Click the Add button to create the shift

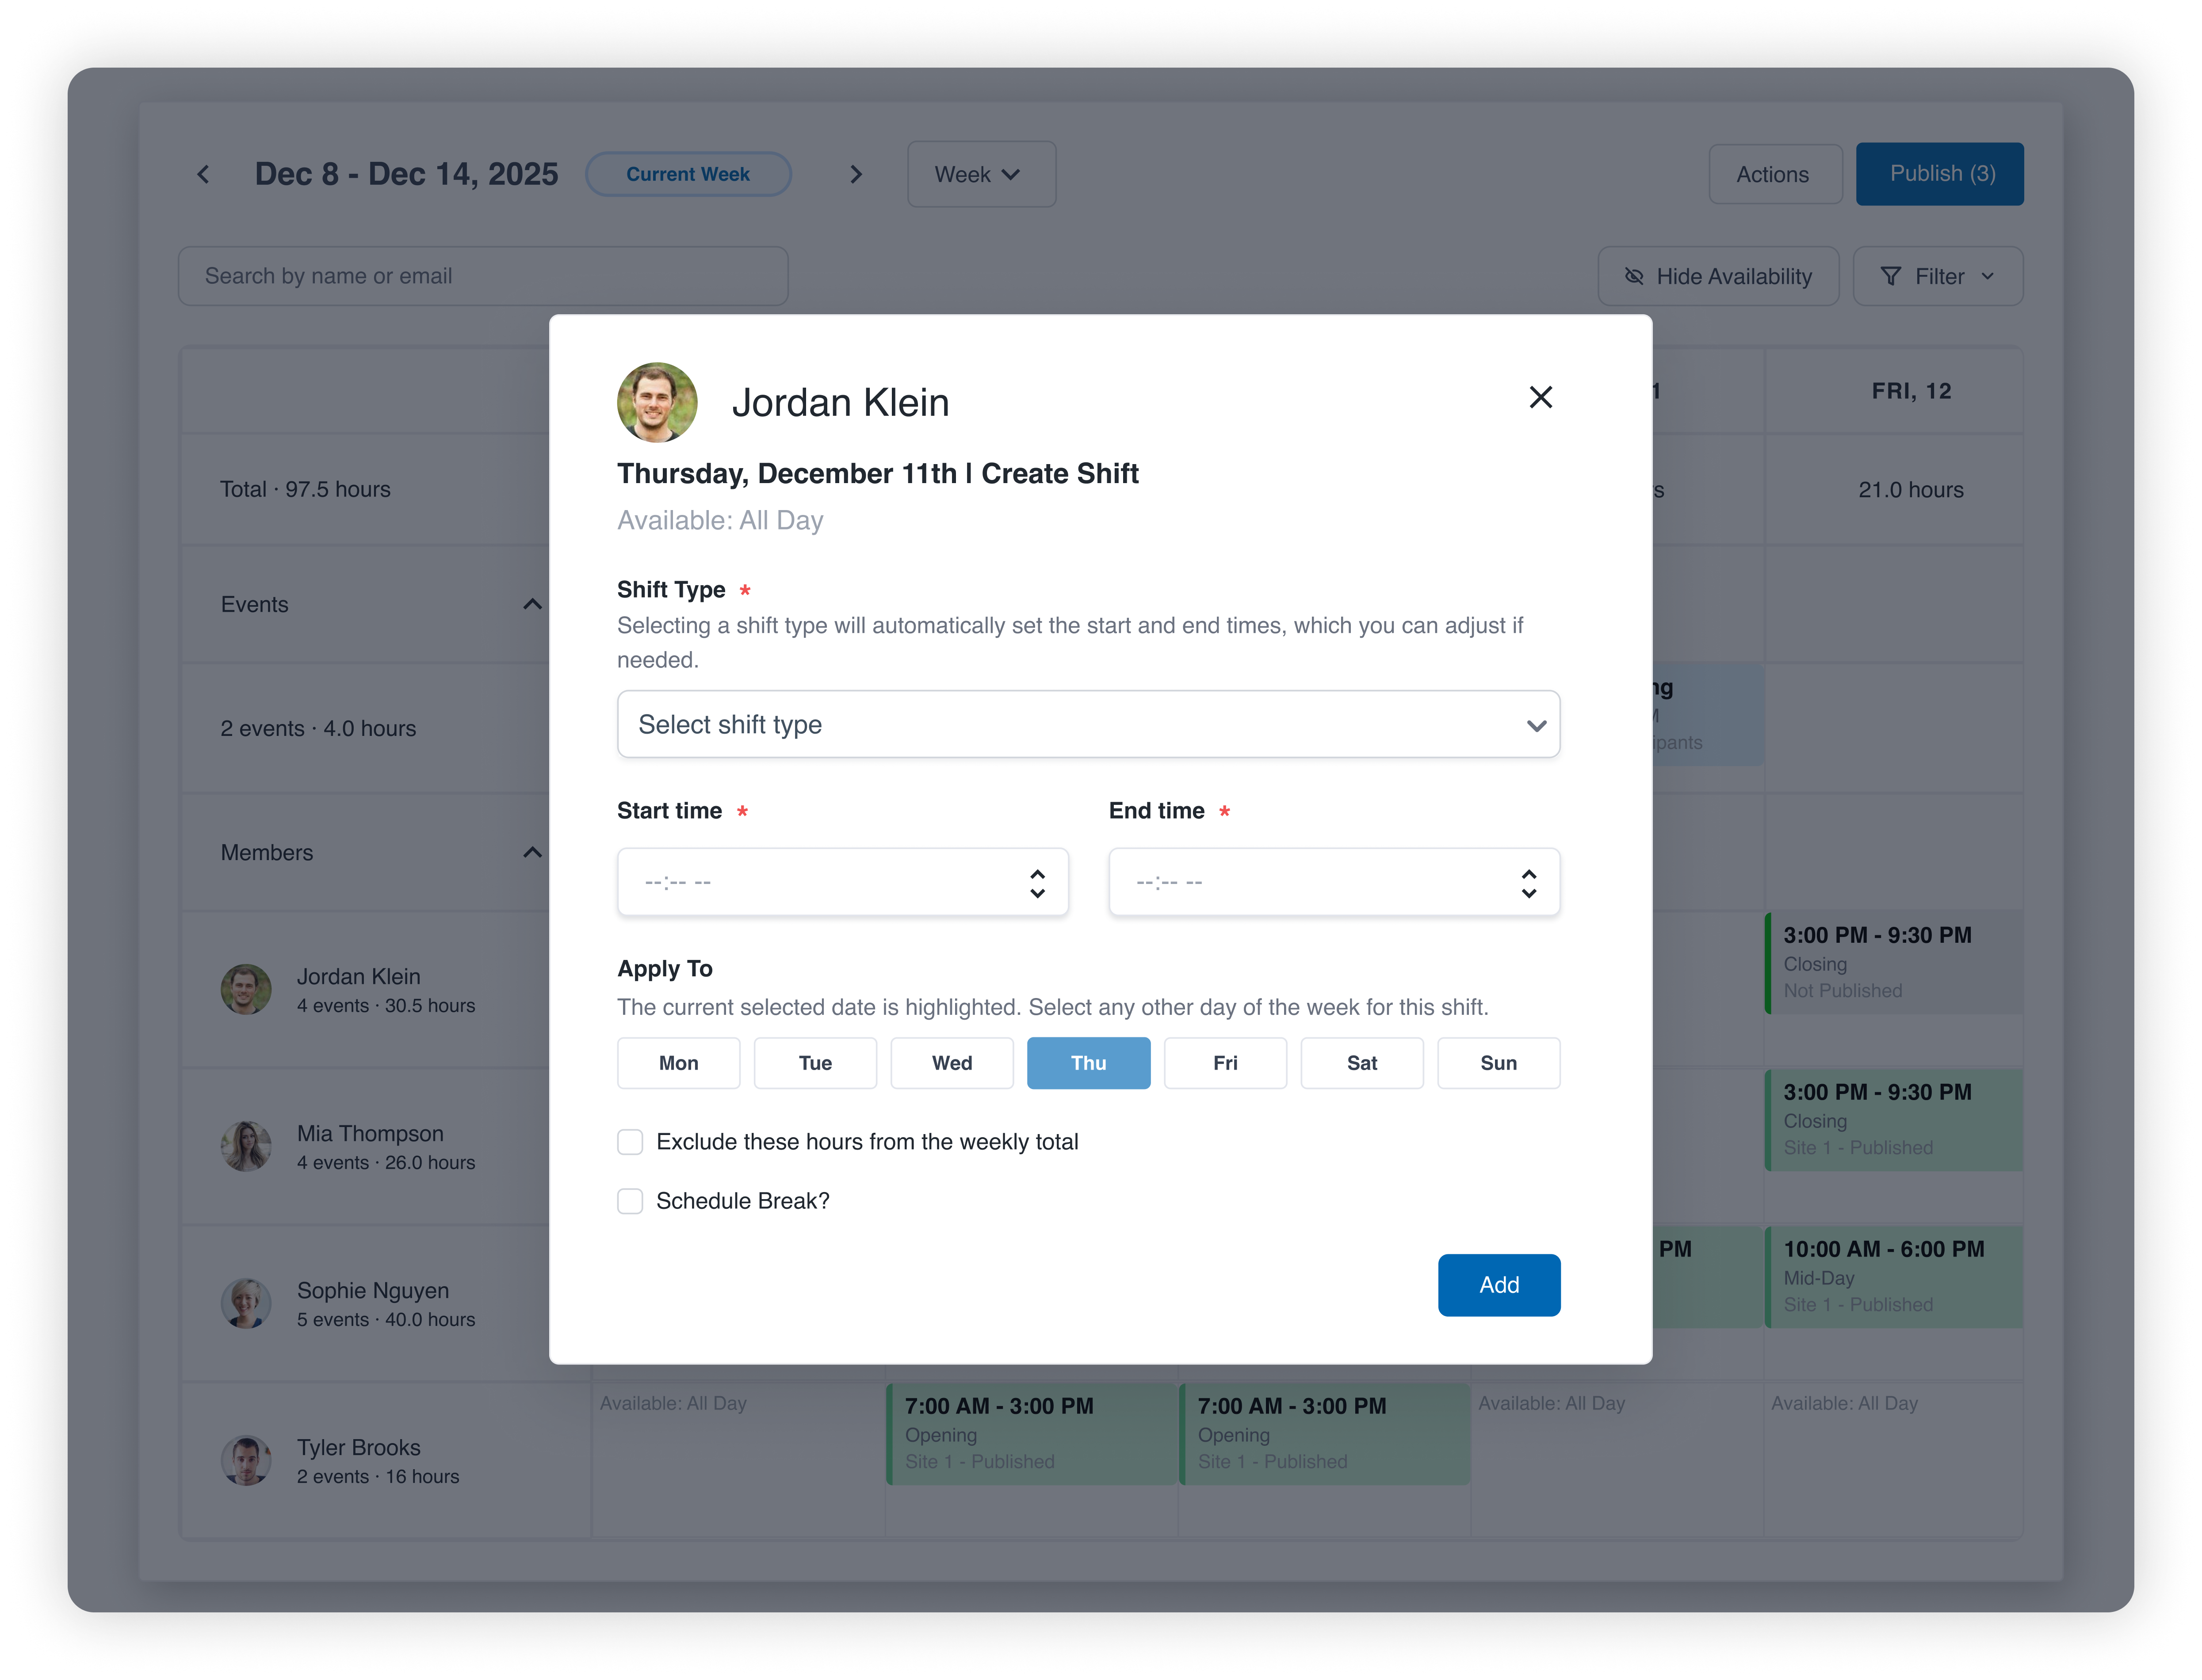1499,1285
